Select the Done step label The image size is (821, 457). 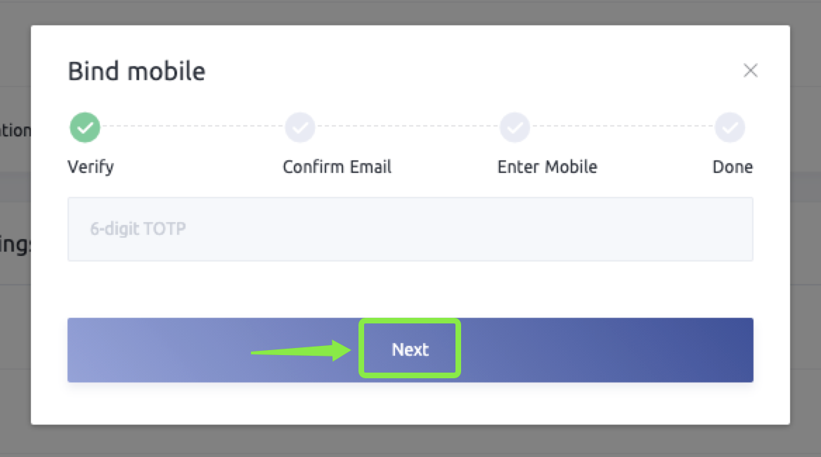(x=732, y=167)
